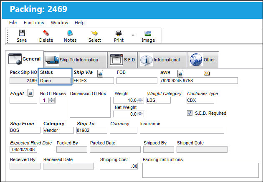Screen dimensions: 263x182
Task: Open Notes from the toolbar
Action: click(x=70, y=33)
